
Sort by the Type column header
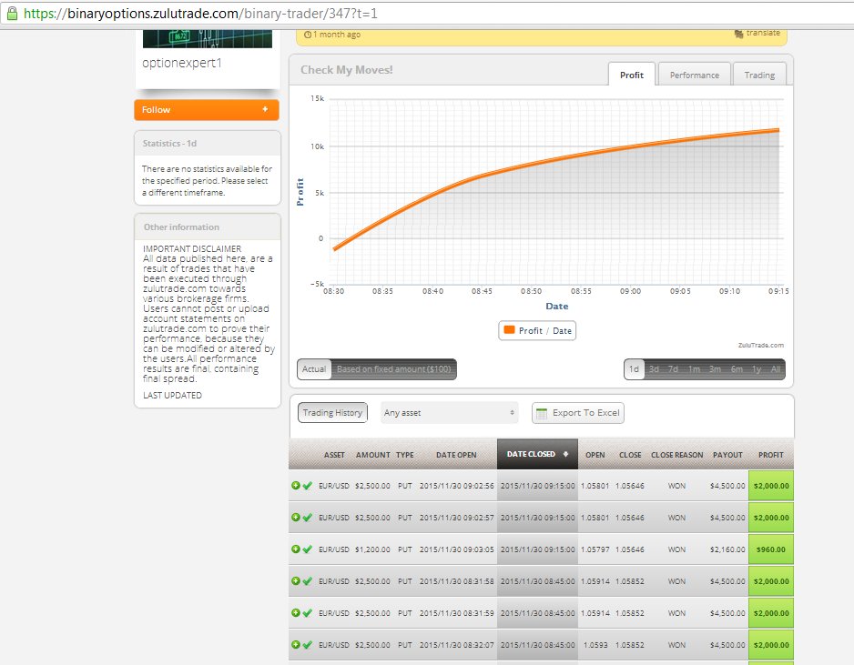[404, 455]
